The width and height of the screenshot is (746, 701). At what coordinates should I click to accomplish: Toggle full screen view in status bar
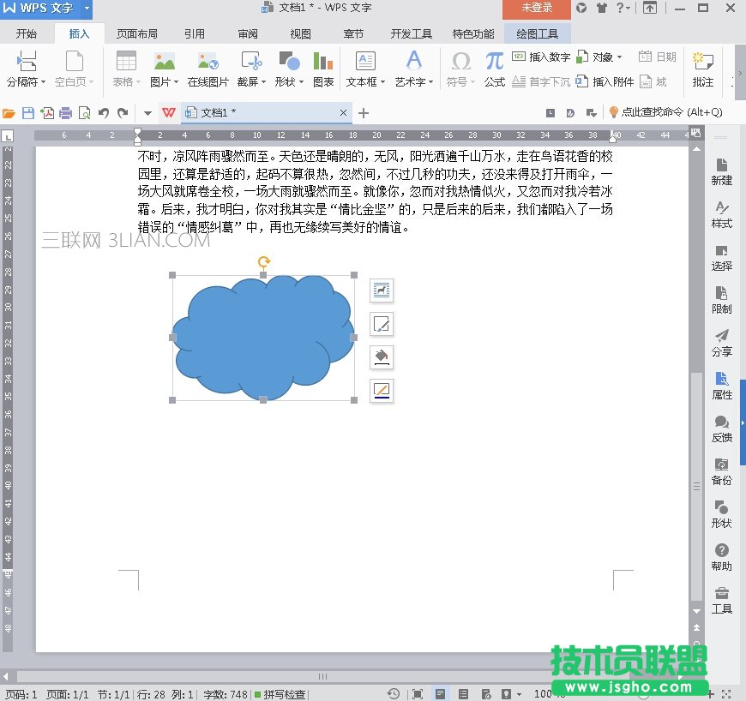(x=417, y=694)
